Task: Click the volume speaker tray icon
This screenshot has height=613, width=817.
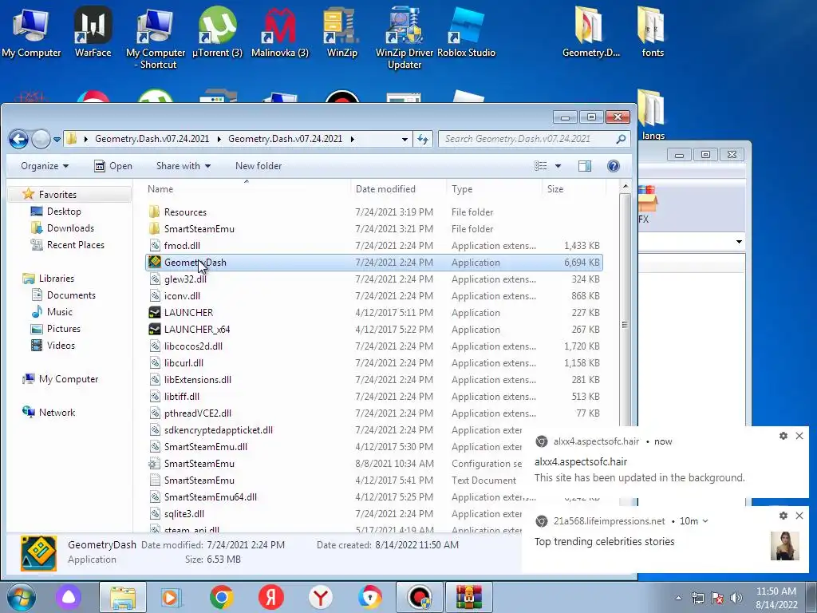Action: 736,598
